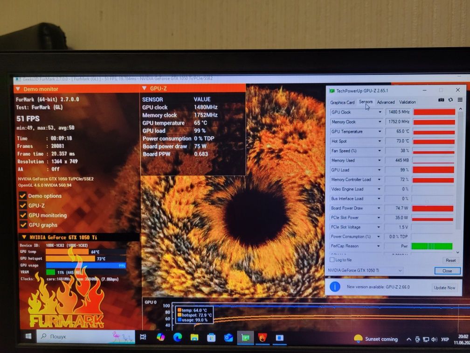Click the '74.7 W' Board Power Draw value
The image size is (470, 353).
point(401,208)
